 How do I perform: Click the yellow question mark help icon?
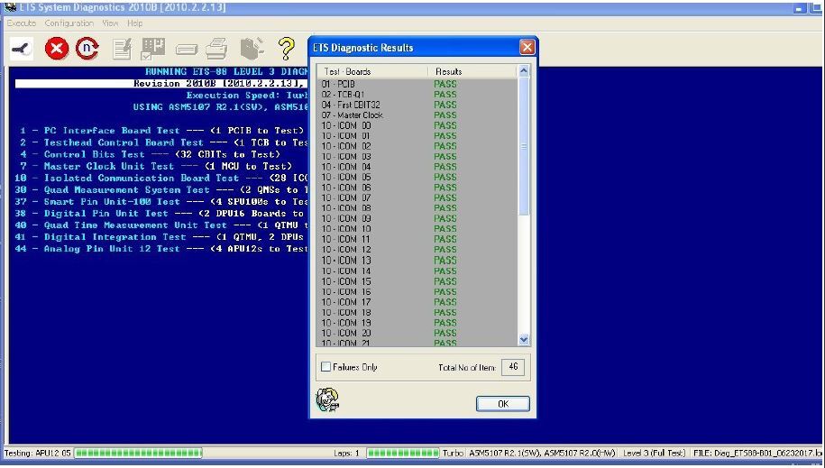click(287, 49)
